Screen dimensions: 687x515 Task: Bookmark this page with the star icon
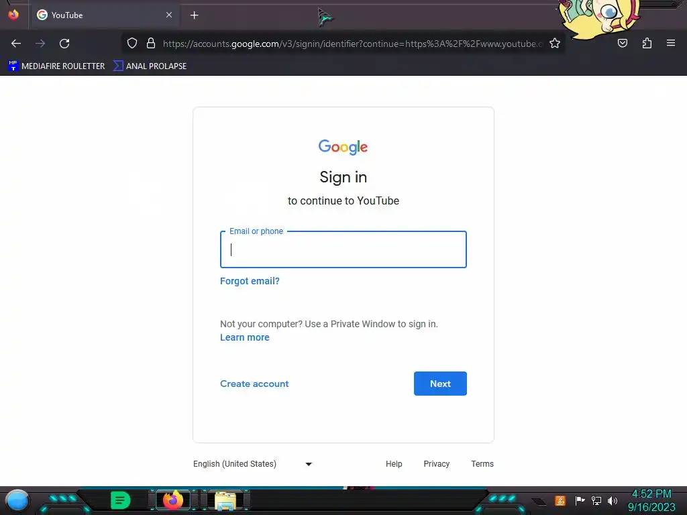point(555,43)
